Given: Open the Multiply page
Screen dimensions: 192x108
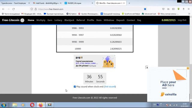Looking at the screenshot, I should click(x=41, y=20).
